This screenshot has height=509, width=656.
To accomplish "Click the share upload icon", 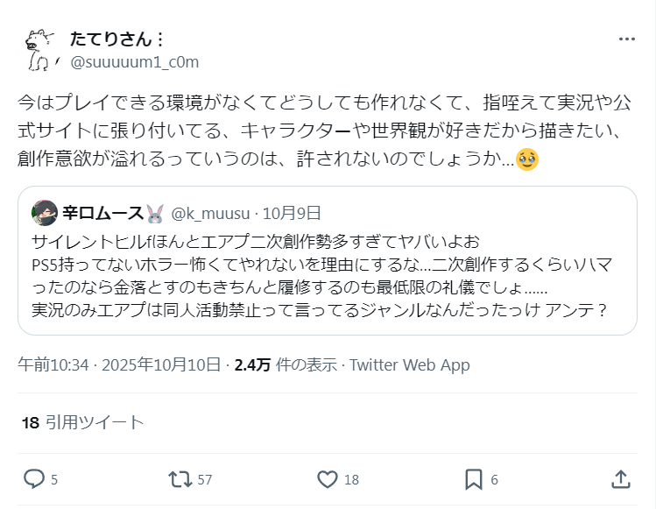I will [x=620, y=479].
